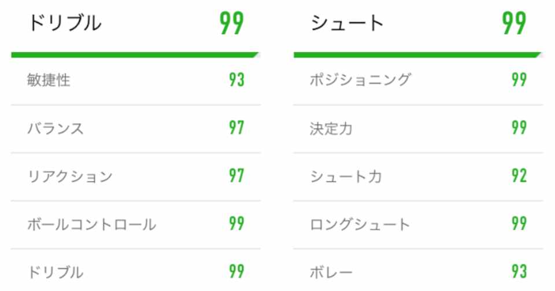This screenshot has width=555, height=291.
Task: Click the green bar under ドリブル header
Action: [135, 55]
